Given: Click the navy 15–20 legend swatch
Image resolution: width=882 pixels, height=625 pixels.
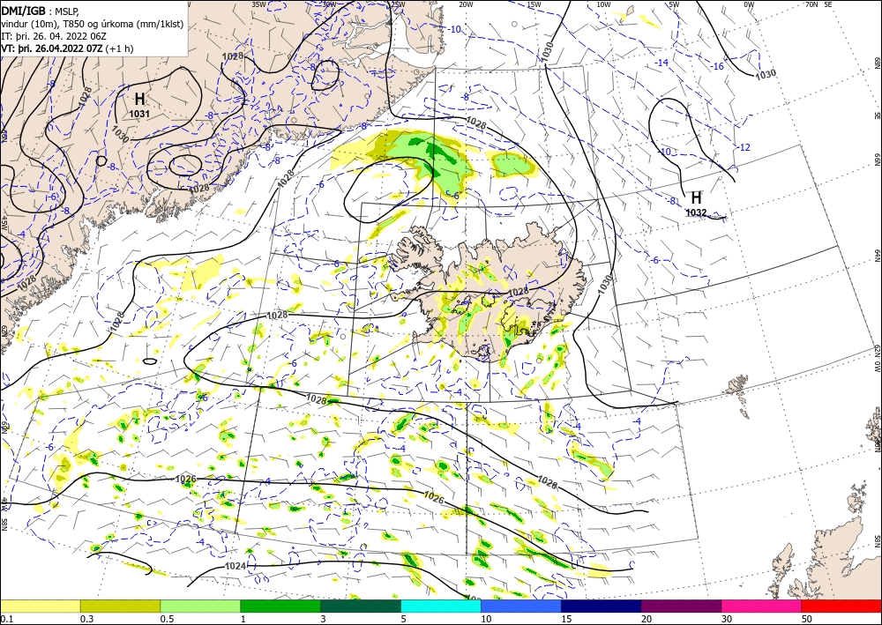Looking at the screenshot, I should pos(602,606).
